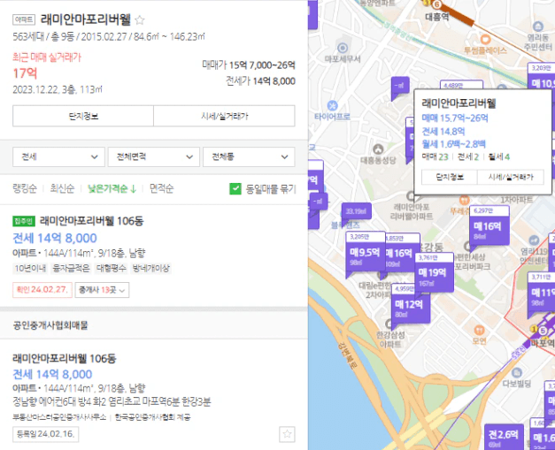Favorite 래미안마포리버웰 with the star icon
Image resolution: width=555 pixels, height=450 pixels.
[x=140, y=20]
